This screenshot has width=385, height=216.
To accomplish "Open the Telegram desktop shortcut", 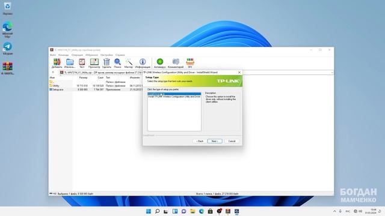I will (7, 48).
